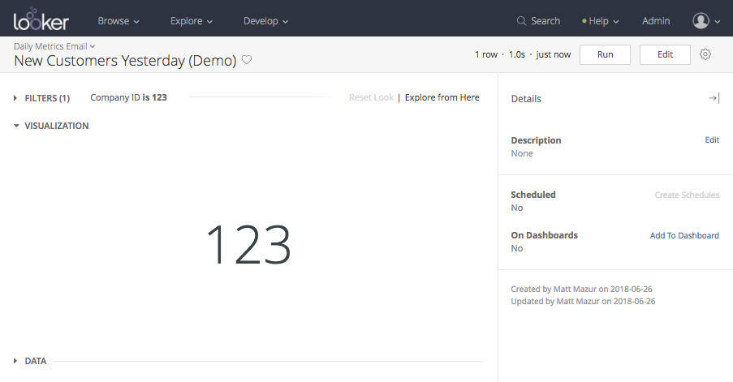733x382 pixels.
Task: Open the user account avatar menu
Action: [705, 21]
